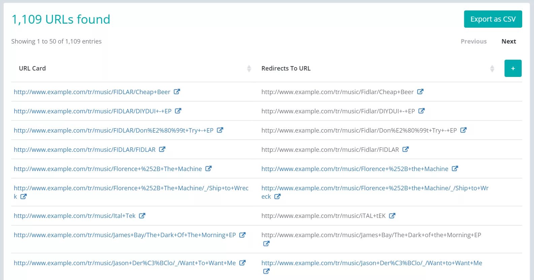Open external link icon for iTAL+tEK redirect
The height and width of the screenshot is (280, 534).
click(392, 216)
